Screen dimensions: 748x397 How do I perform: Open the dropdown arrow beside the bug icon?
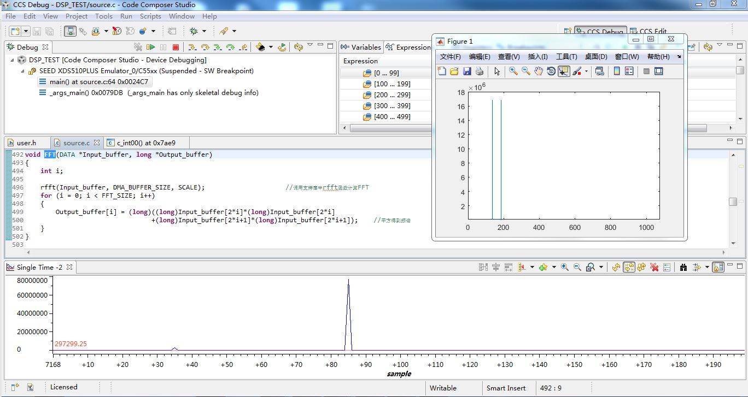pos(204,31)
